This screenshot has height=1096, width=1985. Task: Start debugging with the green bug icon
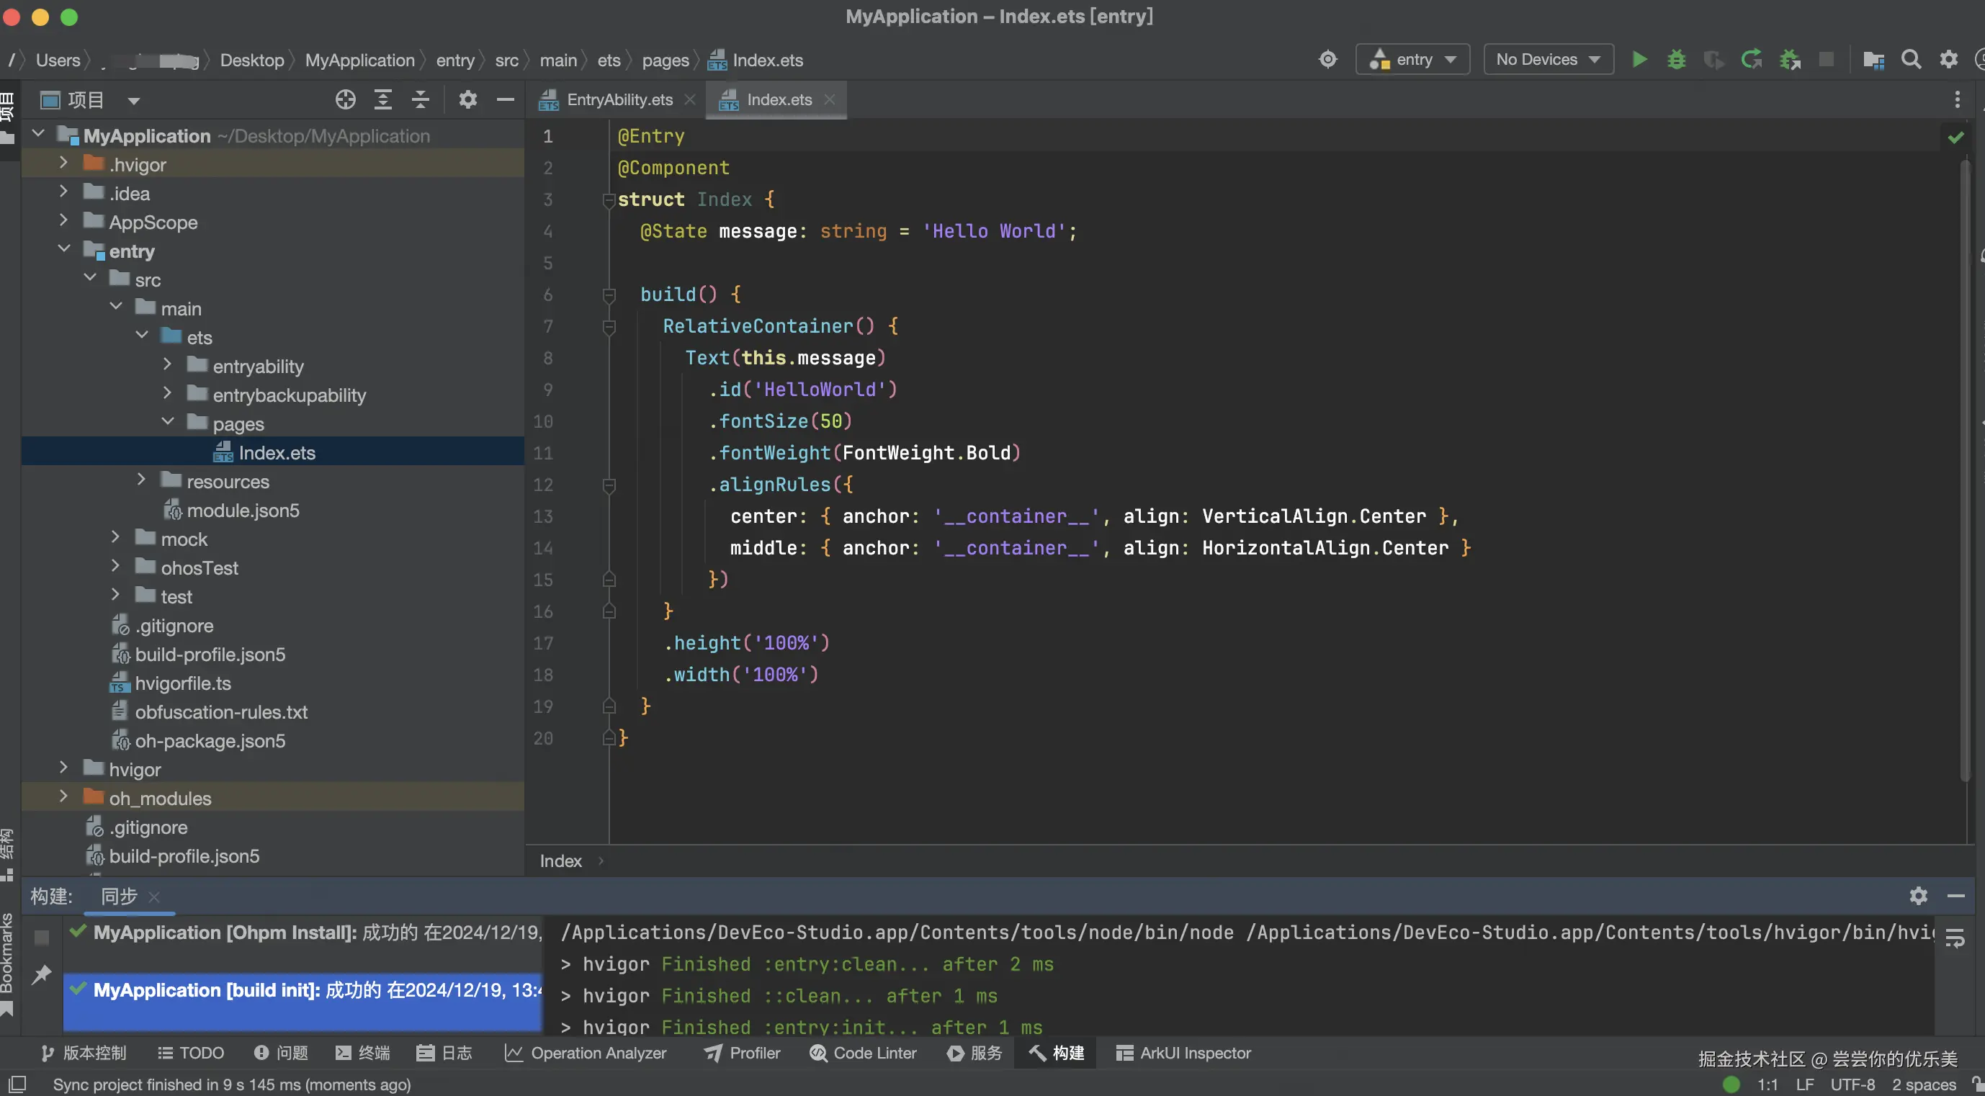click(x=1676, y=59)
